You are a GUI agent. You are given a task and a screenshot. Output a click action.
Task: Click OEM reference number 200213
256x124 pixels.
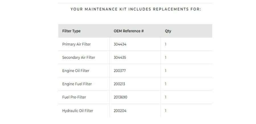[x=119, y=84]
